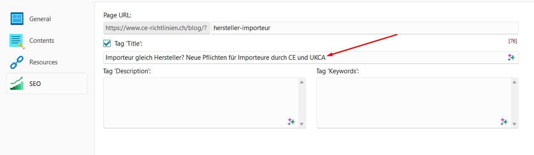The width and height of the screenshot is (534, 155).
Task: Click AI sparkle icon in Description box
Action: coord(291,122)
